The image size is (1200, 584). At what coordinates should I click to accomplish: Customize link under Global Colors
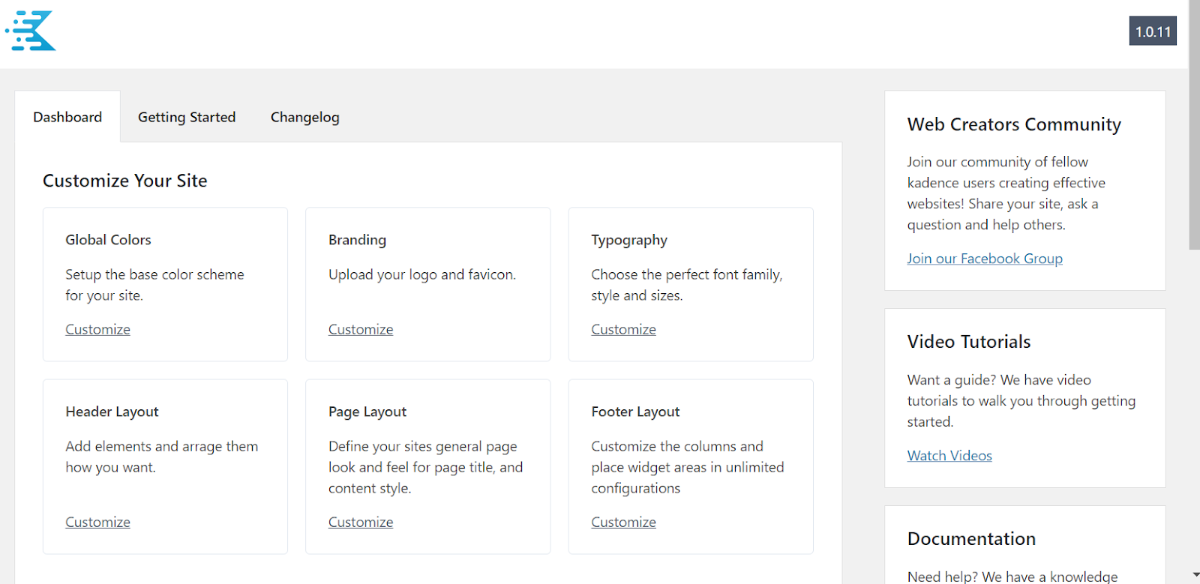(97, 329)
